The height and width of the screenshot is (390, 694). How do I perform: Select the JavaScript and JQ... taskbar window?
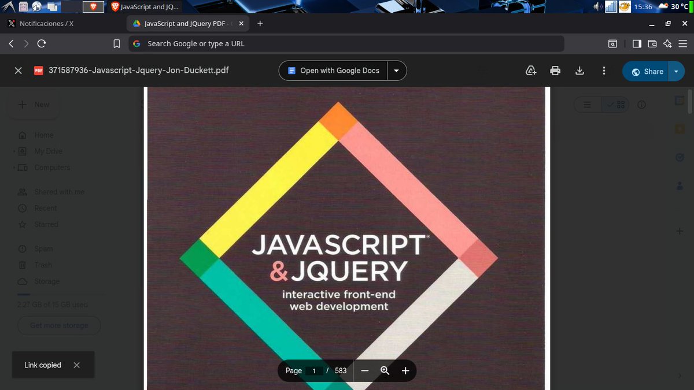[x=146, y=7]
